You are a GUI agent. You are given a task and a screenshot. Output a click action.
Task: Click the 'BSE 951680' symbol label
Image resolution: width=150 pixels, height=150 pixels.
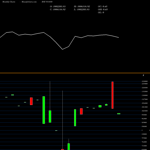(47, 2)
